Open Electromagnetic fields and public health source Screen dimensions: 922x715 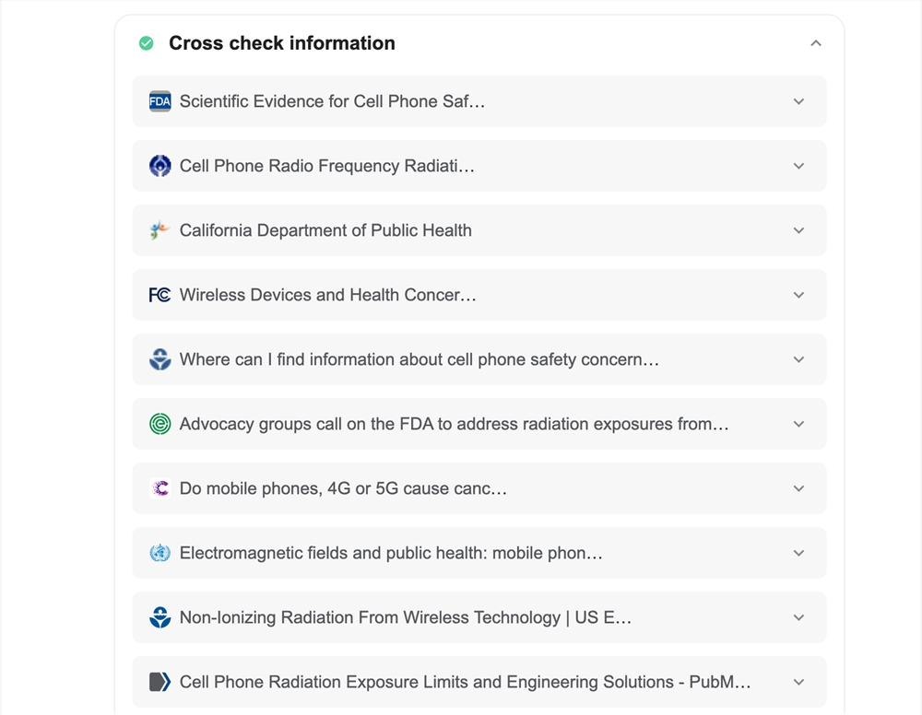(479, 553)
